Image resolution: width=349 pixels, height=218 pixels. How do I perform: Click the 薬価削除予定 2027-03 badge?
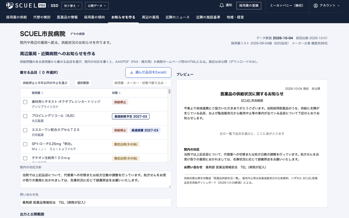(x=131, y=116)
